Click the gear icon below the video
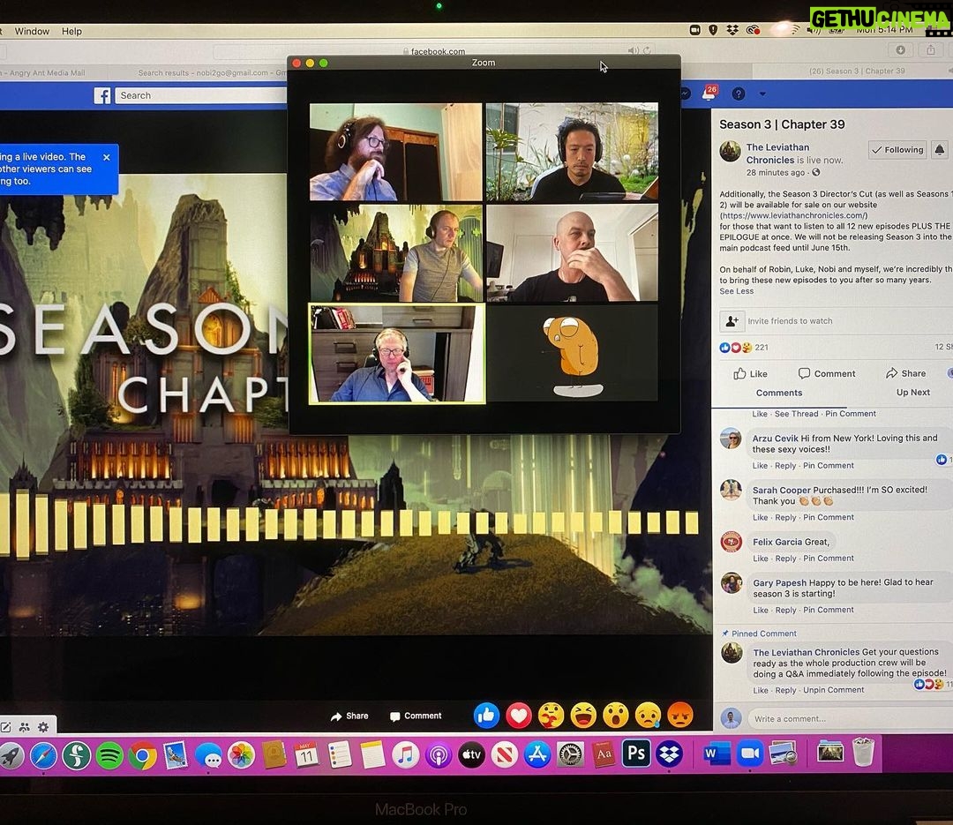This screenshot has width=953, height=825. [x=43, y=727]
